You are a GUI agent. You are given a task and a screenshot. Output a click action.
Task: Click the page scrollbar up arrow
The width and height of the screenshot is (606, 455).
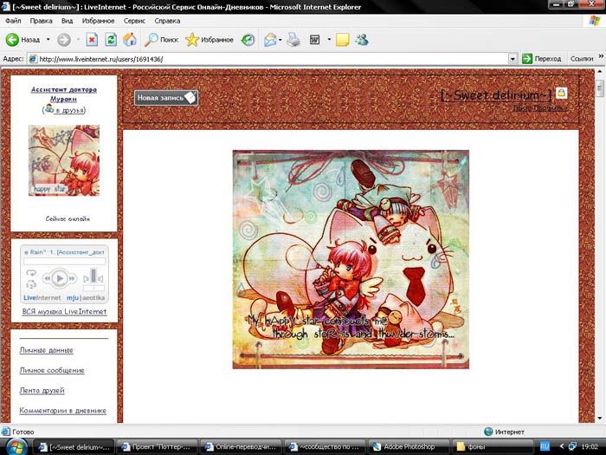[x=600, y=72]
